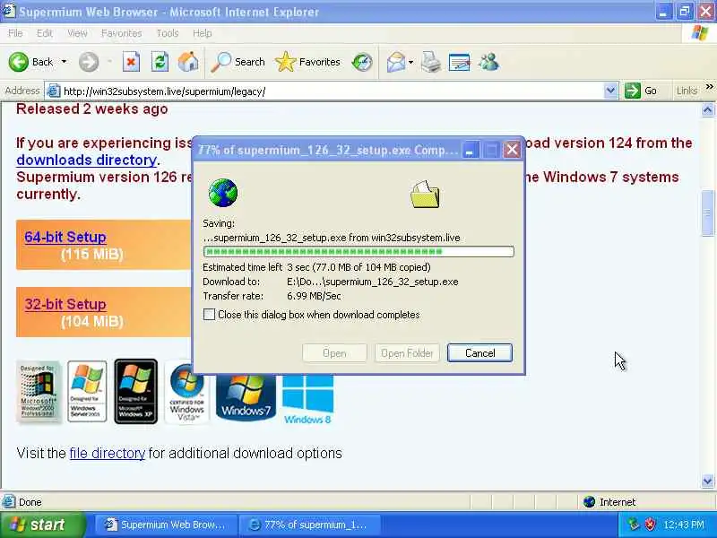Click the Windows Server 2003 badge

[87, 391]
